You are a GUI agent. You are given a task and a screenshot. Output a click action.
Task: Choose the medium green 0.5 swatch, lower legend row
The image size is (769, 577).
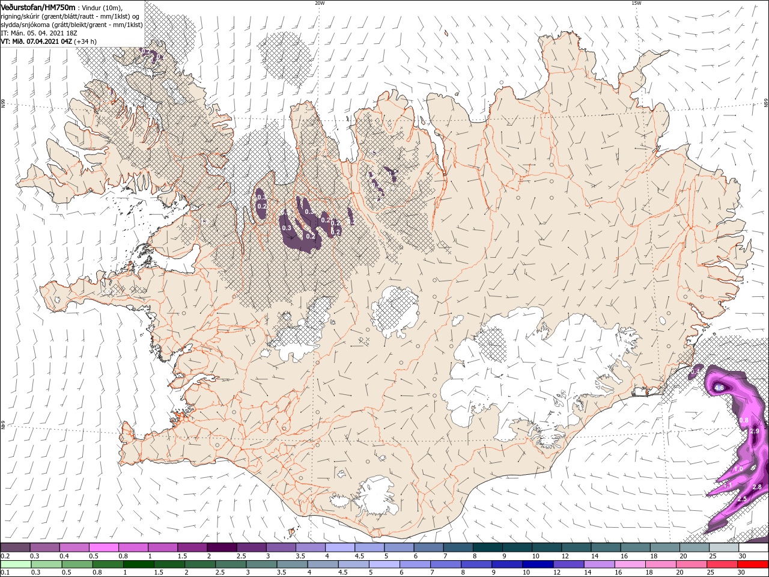77,564
